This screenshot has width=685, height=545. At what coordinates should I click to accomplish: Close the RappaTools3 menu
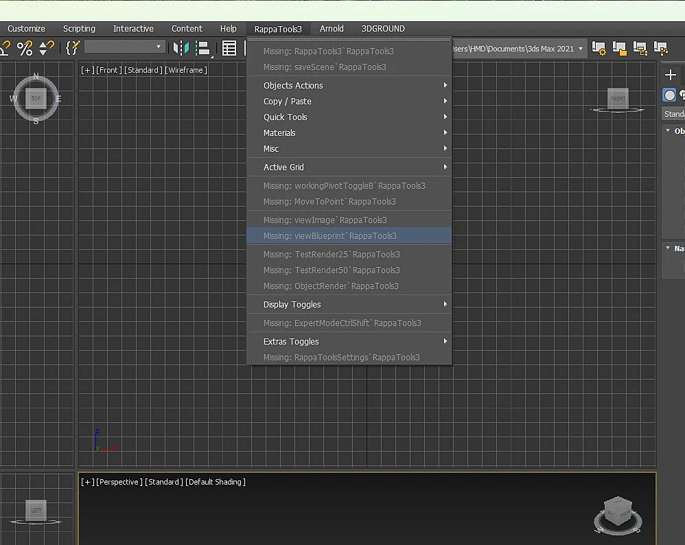tap(278, 29)
